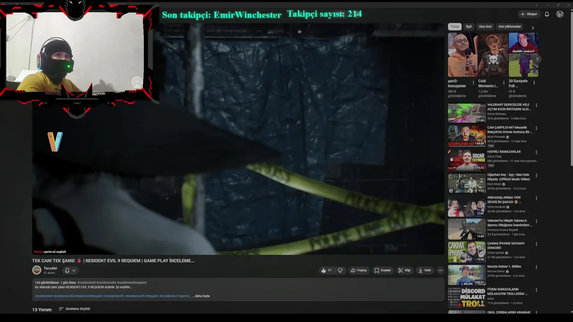573x322 pixels.
Task: Like the video with the thumbs-up icon
Action: pyautogui.click(x=326, y=271)
